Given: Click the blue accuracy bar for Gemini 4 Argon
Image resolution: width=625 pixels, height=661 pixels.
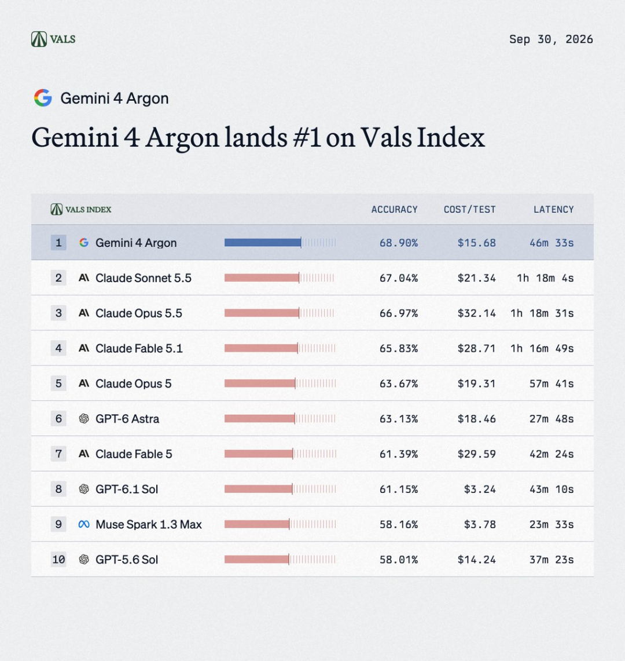Looking at the screenshot, I should 263,242.
